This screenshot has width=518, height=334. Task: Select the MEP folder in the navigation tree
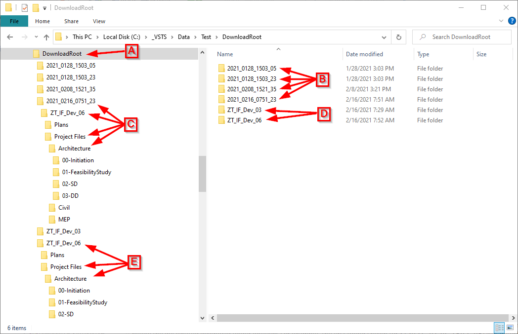point(64,220)
